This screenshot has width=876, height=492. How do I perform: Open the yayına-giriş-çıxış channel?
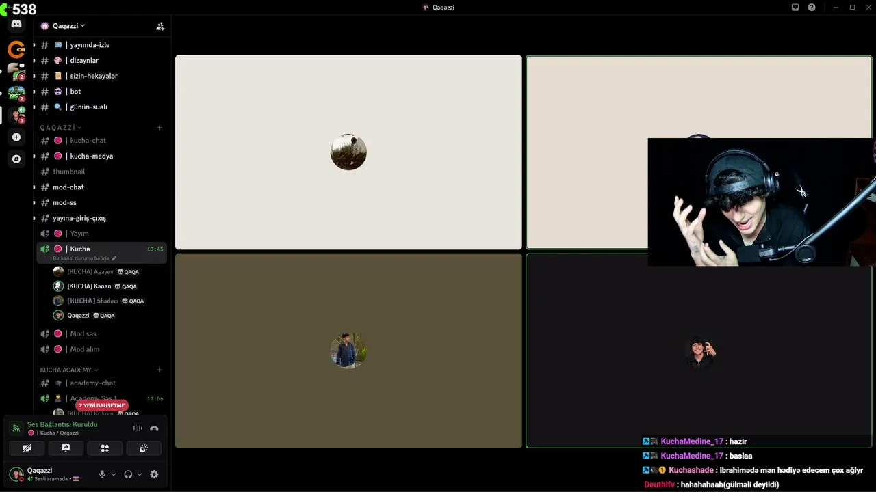[101, 218]
